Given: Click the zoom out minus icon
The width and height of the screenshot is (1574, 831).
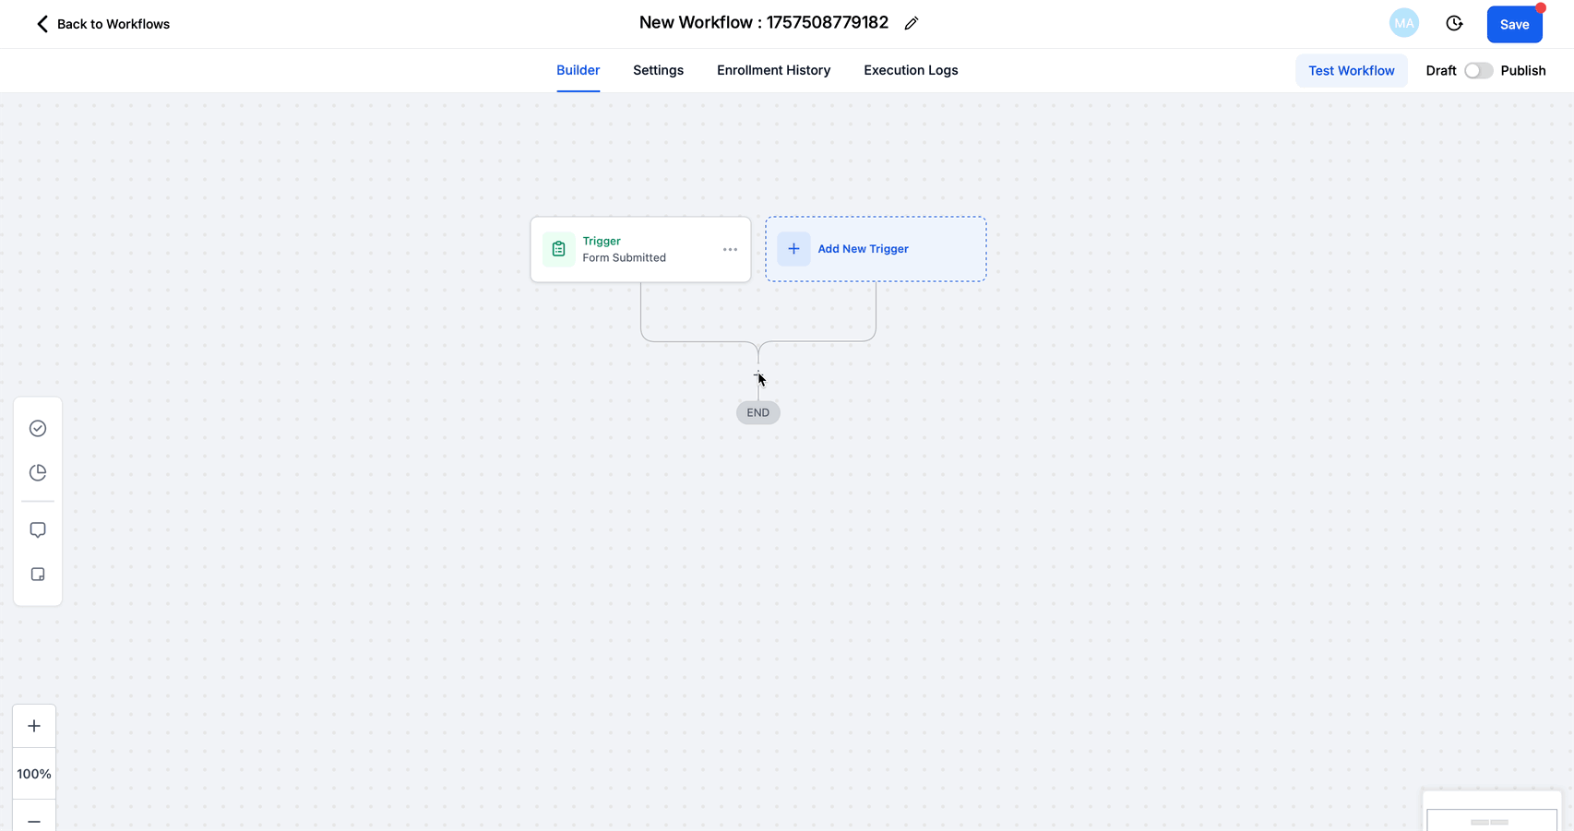Looking at the screenshot, I should (34, 820).
